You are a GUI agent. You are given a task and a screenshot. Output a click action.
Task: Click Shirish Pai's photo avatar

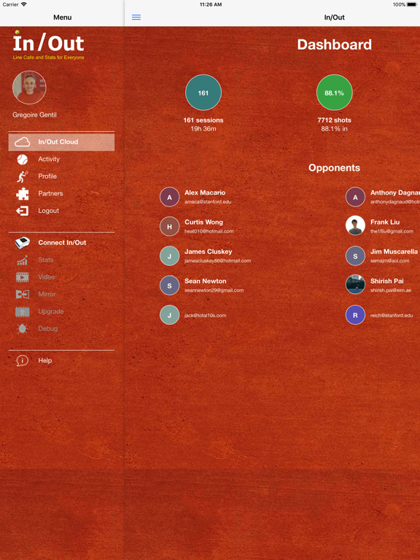pyautogui.click(x=355, y=284)
